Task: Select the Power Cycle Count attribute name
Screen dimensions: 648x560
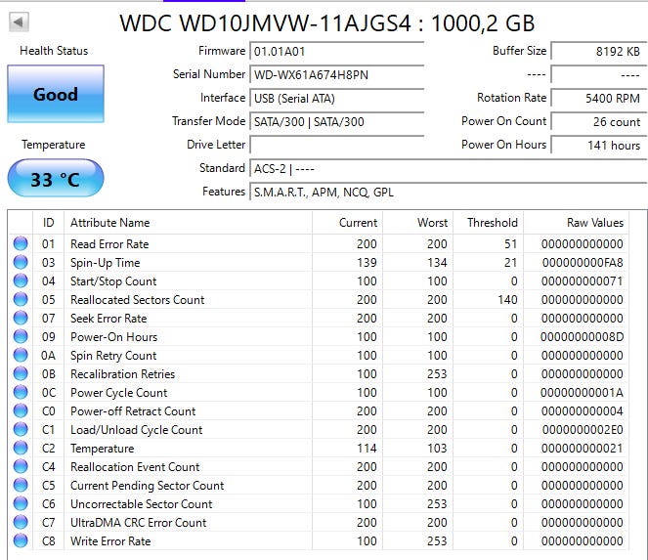Action: (119, 393)
